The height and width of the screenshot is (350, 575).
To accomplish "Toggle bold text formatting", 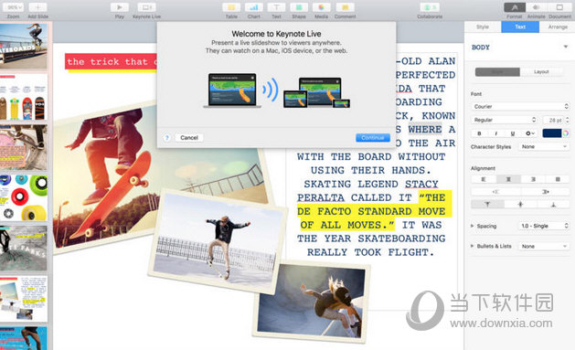I will coord(479,133).
